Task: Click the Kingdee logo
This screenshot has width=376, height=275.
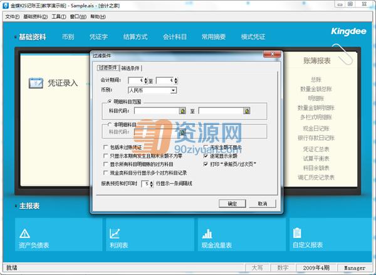Action: [x=348, y=31]
